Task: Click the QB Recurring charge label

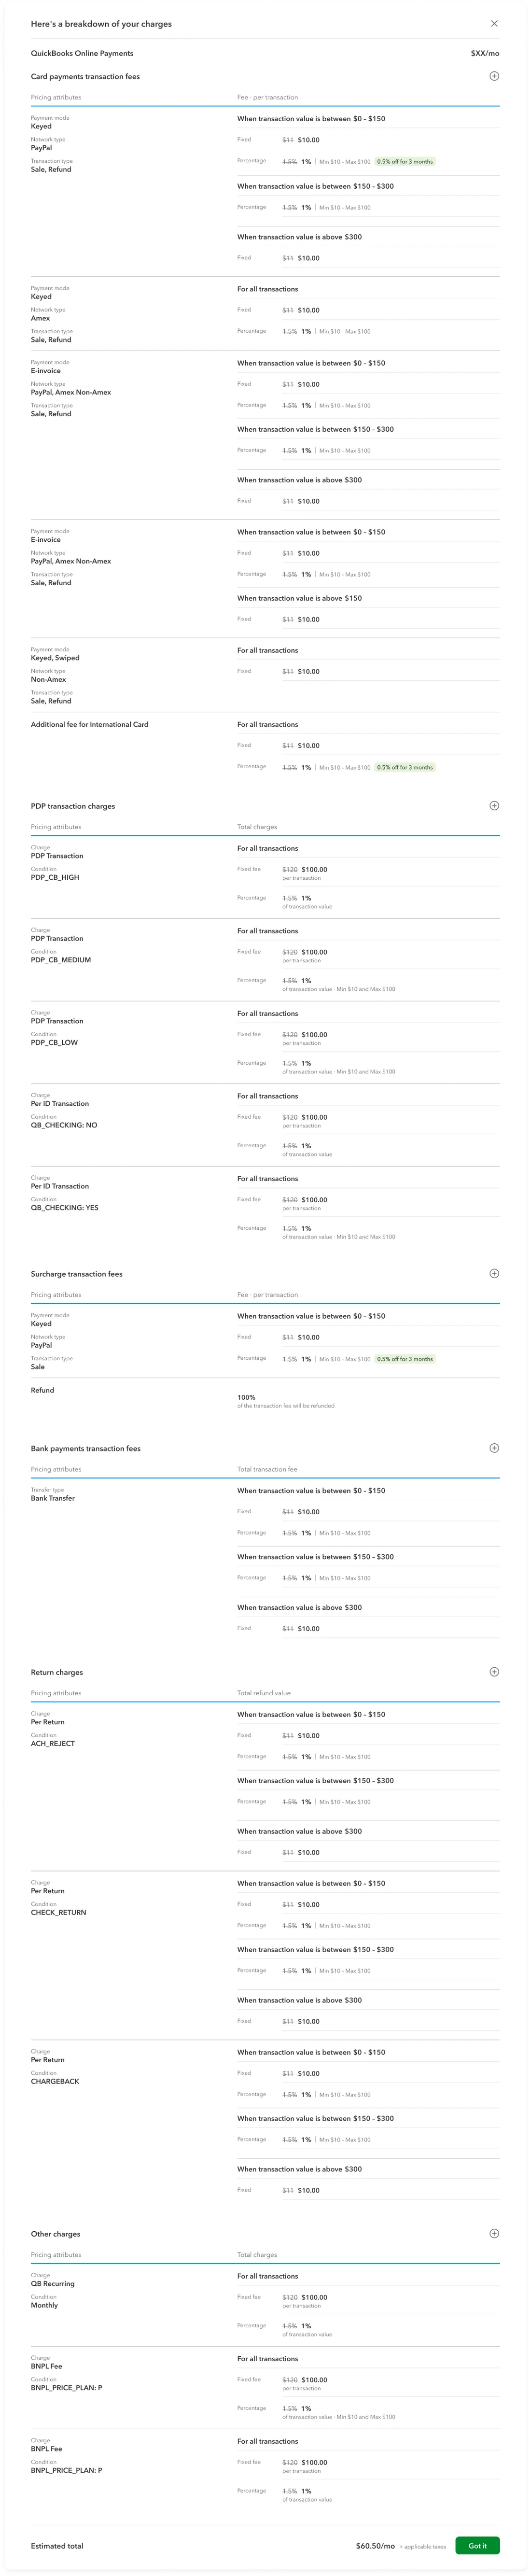Action: click(53, 2283)
